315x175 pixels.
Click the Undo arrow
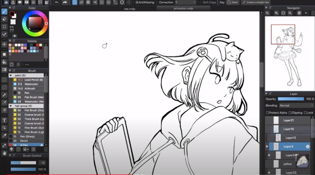pos(57,2)
